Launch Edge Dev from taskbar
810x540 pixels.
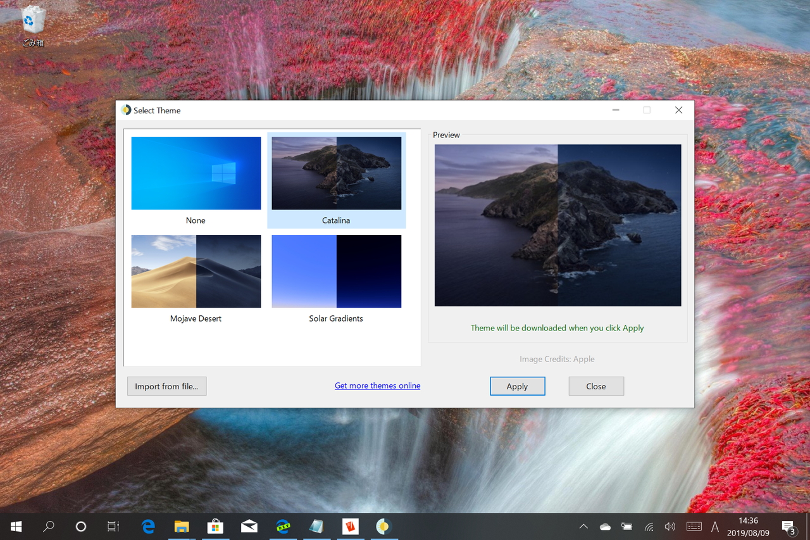283,526
